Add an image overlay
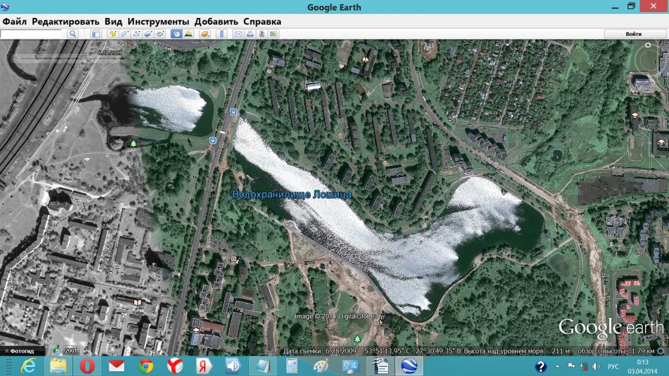This screenshot has height=376, width=669. tap(148, 34)
